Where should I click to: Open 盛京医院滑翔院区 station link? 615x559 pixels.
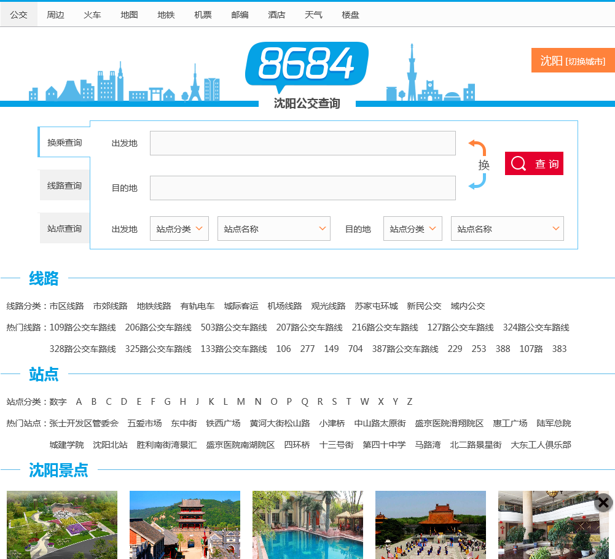[449, 423]
